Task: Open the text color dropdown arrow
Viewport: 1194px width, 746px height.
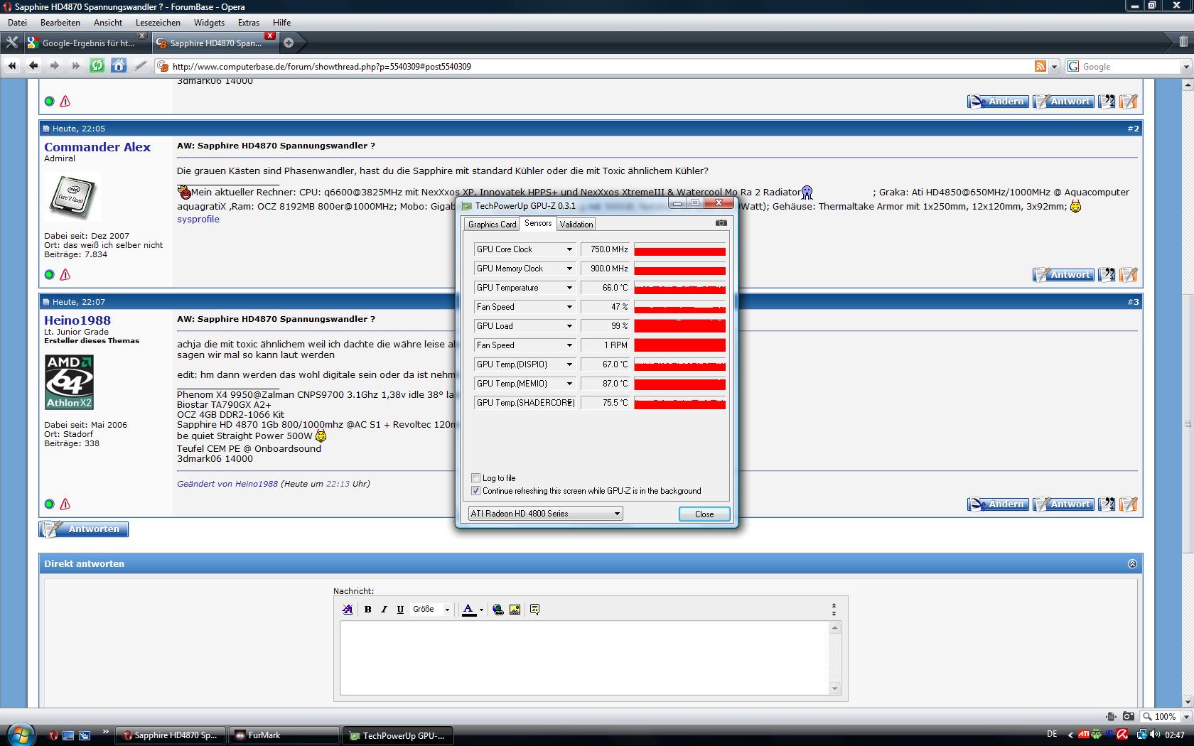Action: (481, 610)
